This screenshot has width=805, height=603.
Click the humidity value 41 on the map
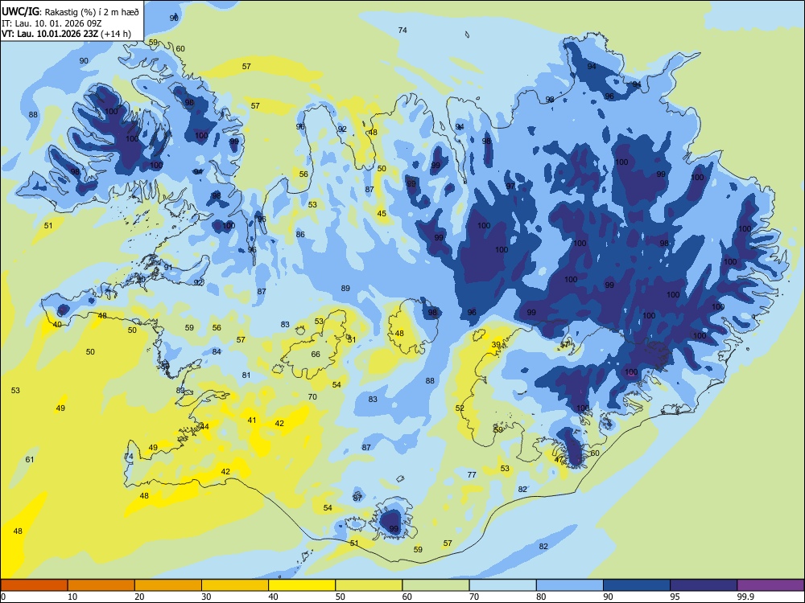pos(252,420)
